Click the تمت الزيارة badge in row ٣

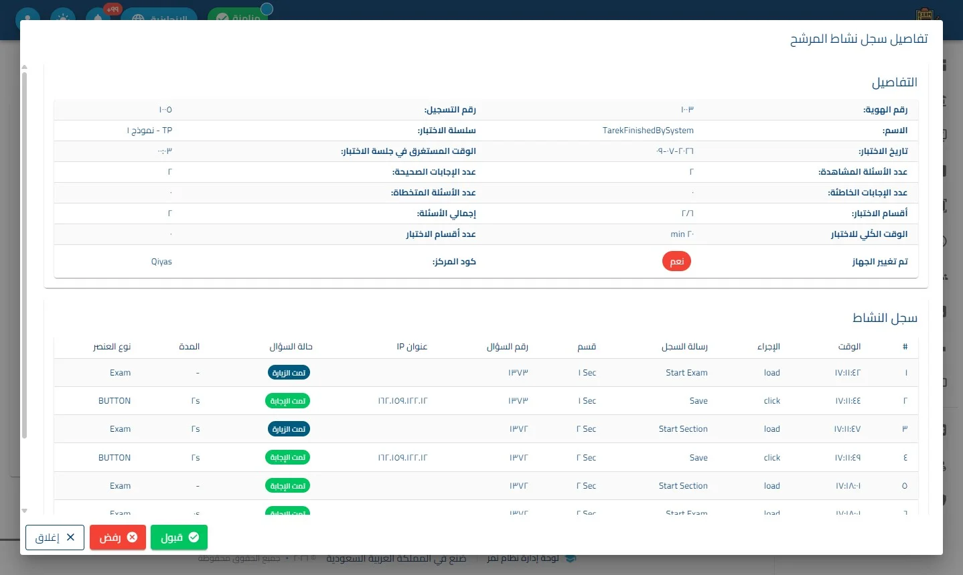[x=289, y=429]
